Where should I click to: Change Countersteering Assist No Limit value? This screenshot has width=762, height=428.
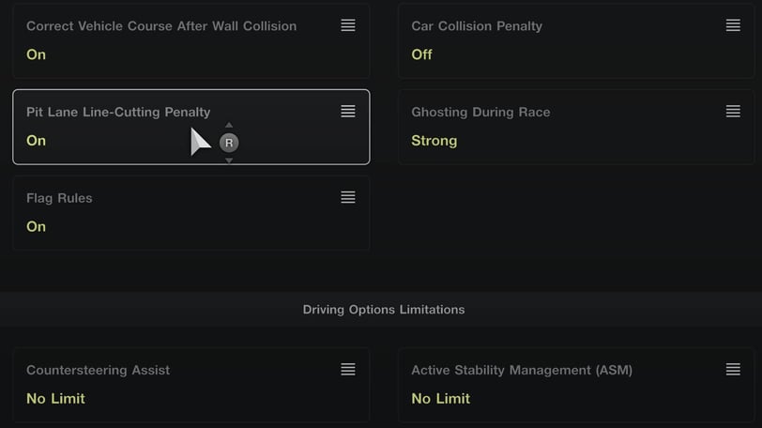[55, 398]
